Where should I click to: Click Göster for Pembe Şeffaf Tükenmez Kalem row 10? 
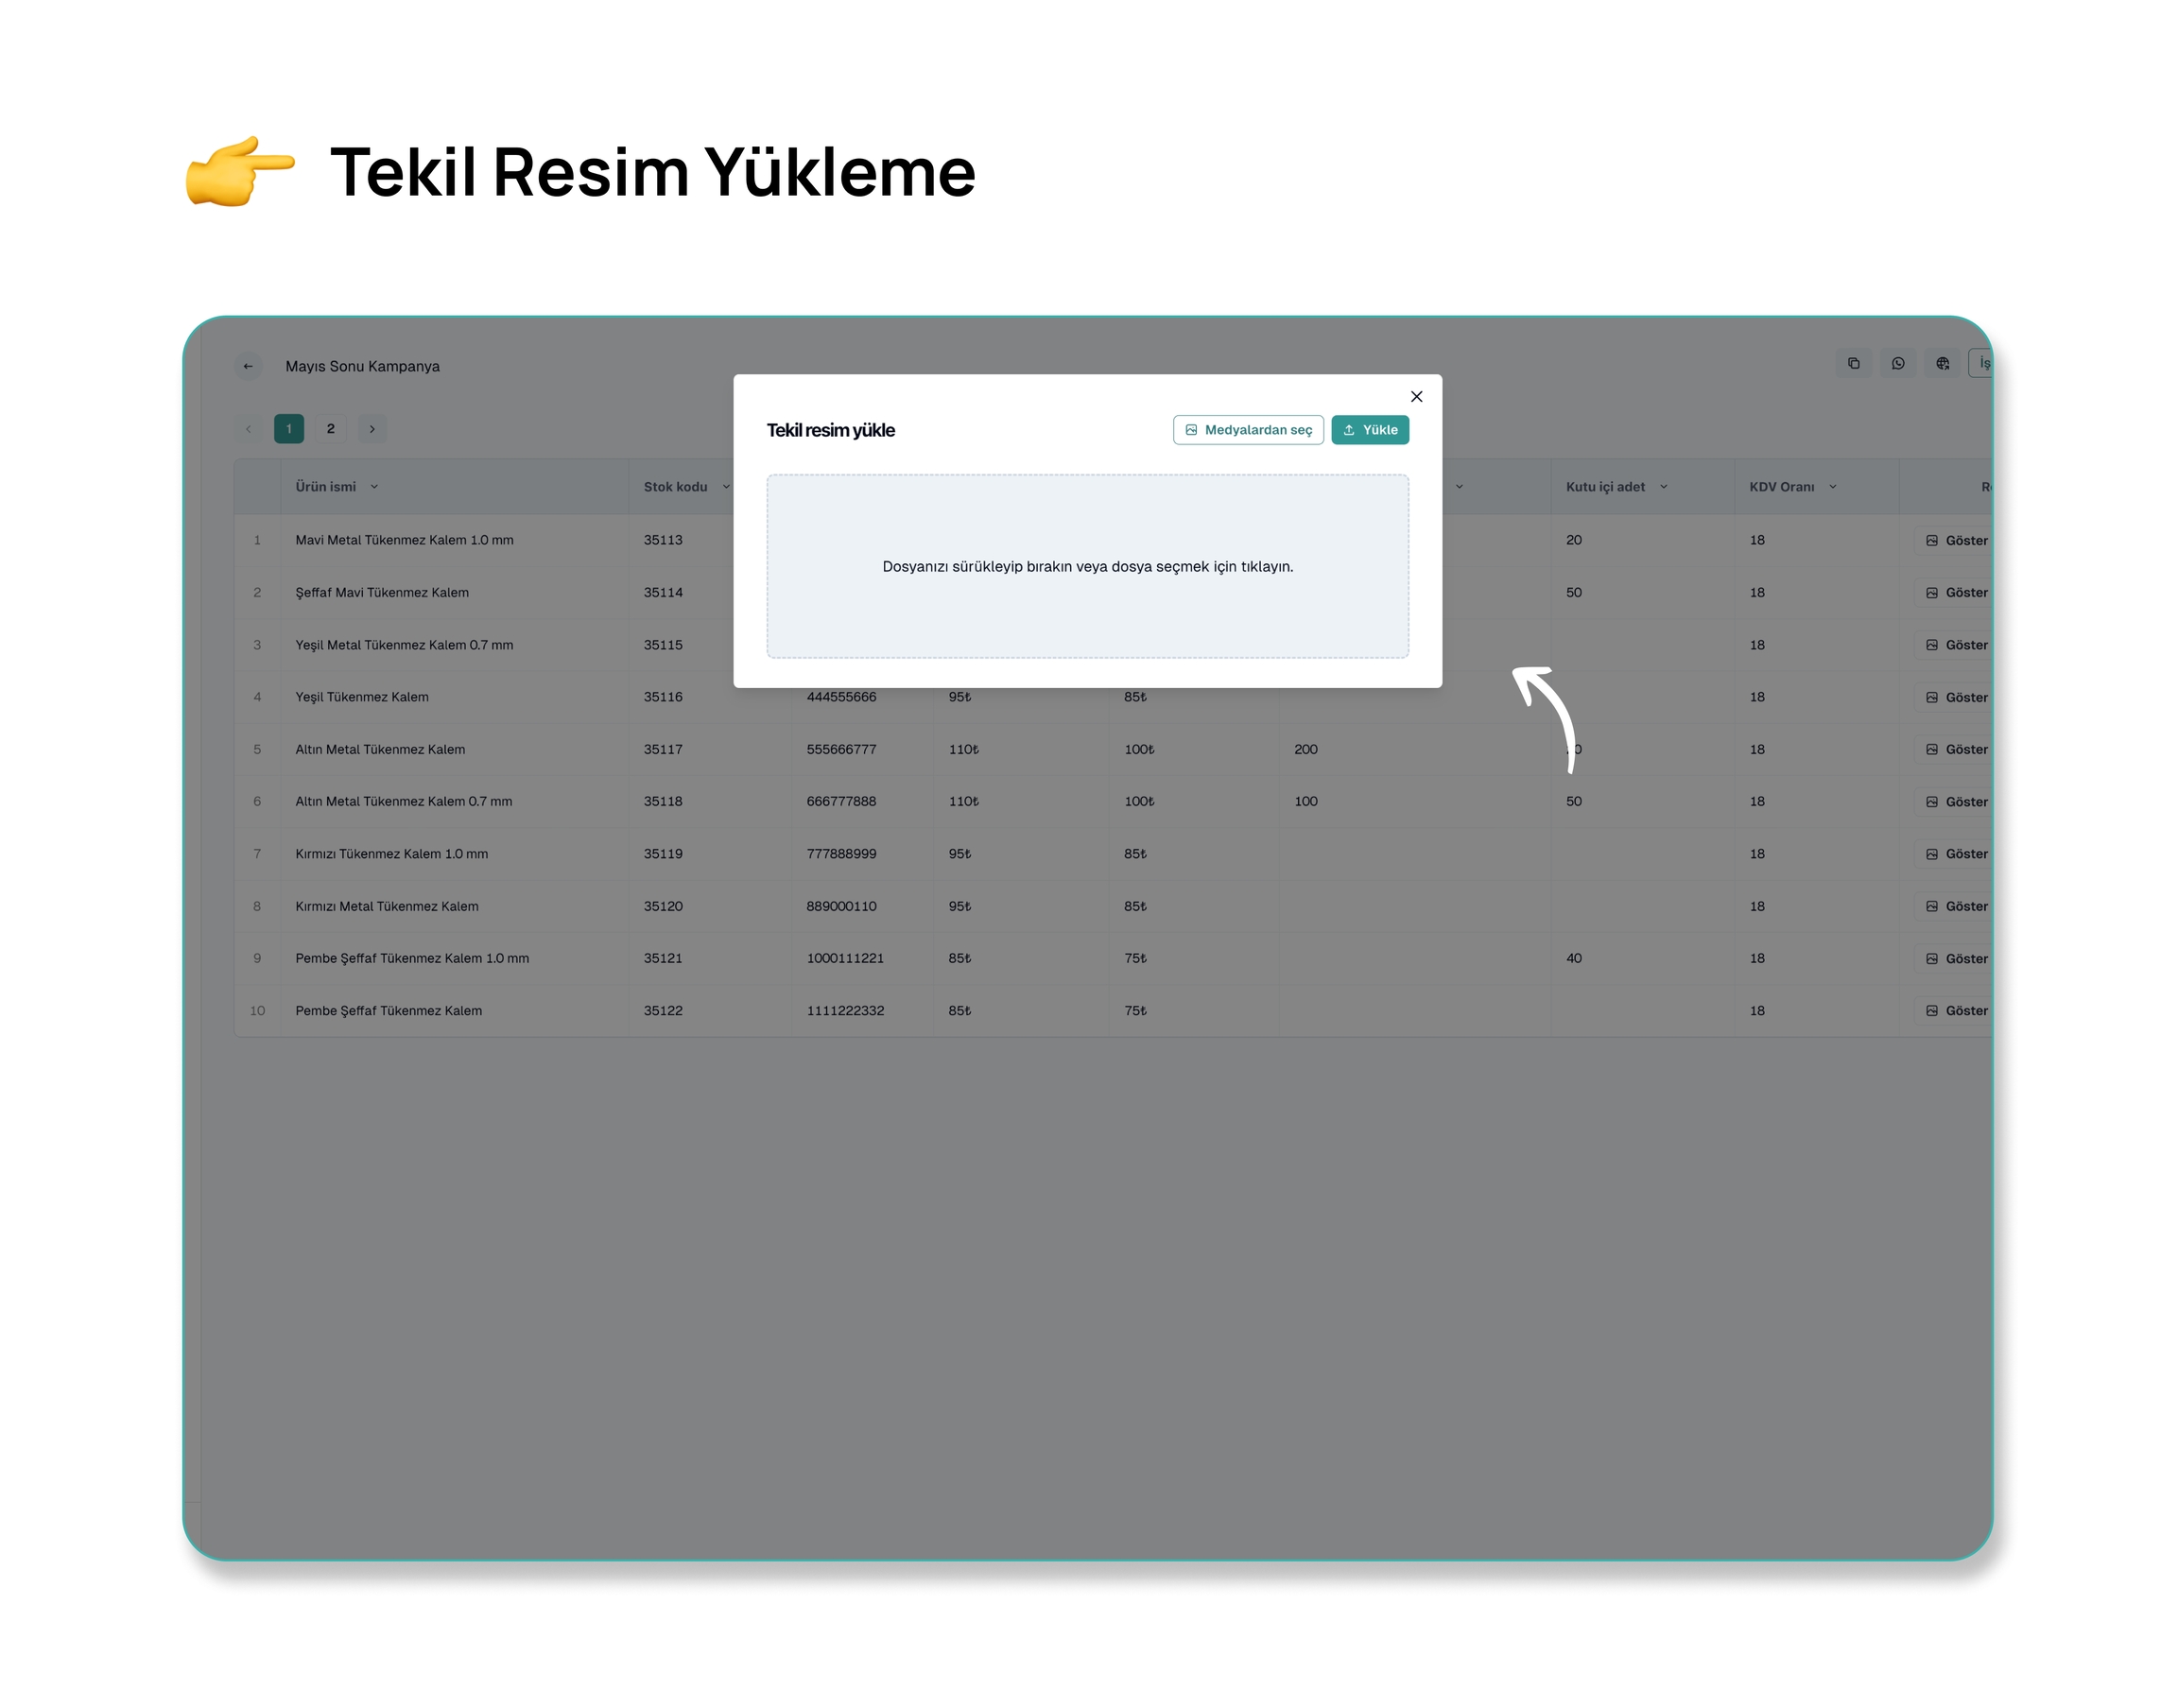pyautogui.click(x=1957, y=1011)
